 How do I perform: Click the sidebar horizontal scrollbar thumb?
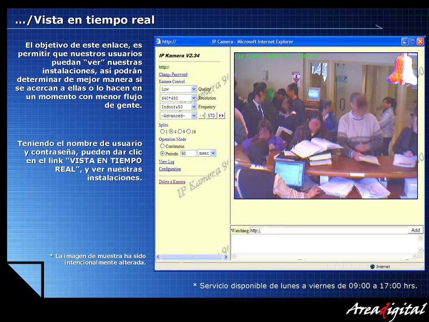coord(192,257)
